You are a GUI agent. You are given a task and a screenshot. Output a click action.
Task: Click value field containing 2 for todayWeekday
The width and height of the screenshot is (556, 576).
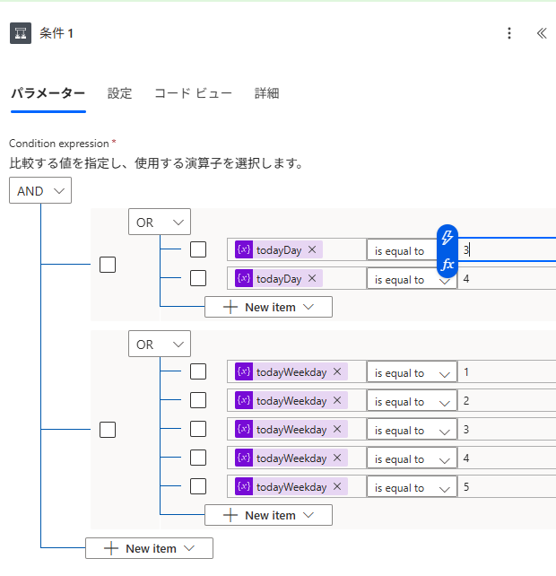[x=507, y=401]
